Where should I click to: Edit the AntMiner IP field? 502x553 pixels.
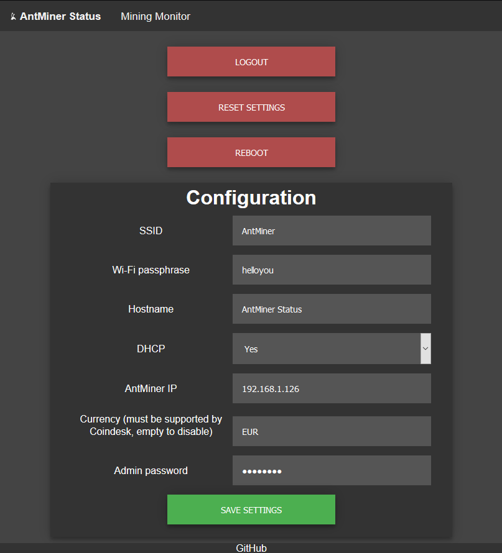coord(332,388)
